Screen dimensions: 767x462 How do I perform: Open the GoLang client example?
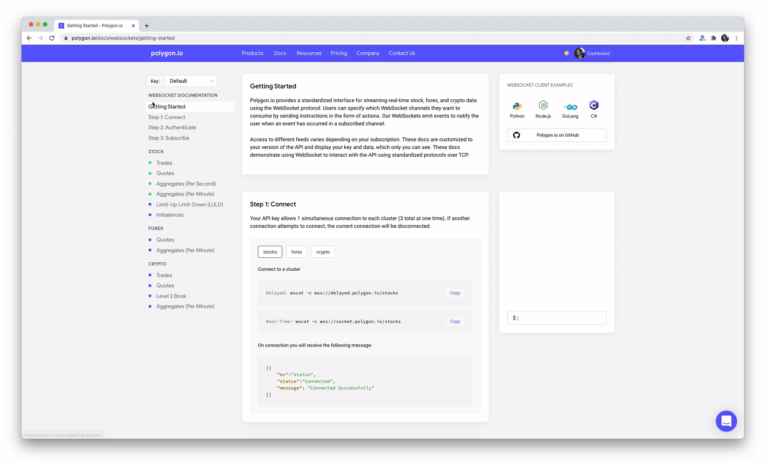[570, 109]
